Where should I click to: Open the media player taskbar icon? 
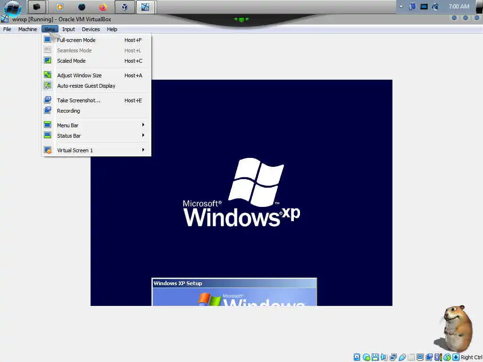[x=60, y=7]
